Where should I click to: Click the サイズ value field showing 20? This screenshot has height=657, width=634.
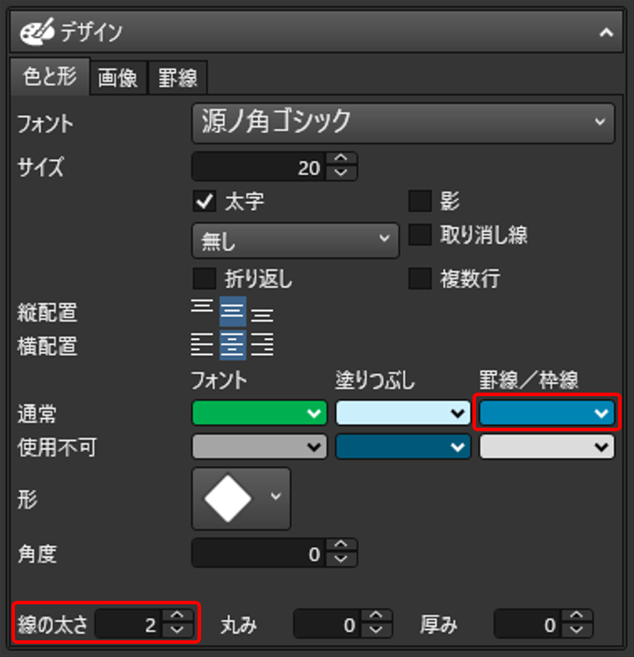point(258,167)
